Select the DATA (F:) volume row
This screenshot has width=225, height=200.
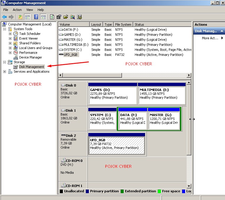[125, 30]
